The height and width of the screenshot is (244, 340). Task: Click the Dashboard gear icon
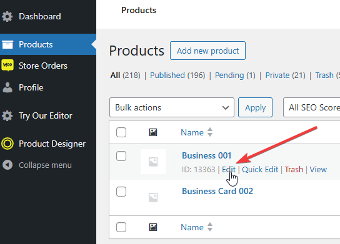coord(7,17)
